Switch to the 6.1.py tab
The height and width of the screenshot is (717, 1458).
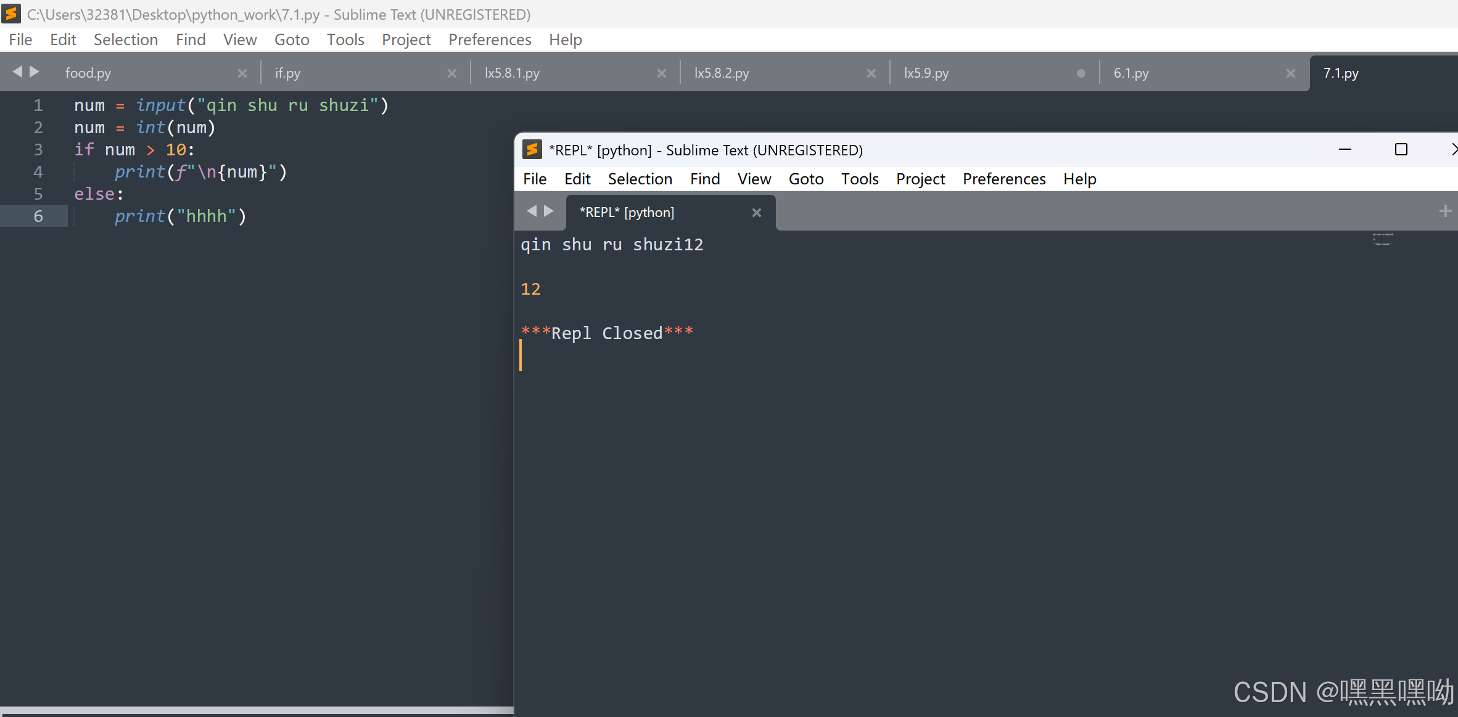(x=1131, y=73)
